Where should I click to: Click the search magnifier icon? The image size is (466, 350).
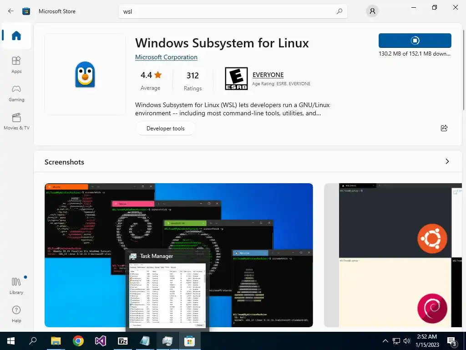(339, 11)
